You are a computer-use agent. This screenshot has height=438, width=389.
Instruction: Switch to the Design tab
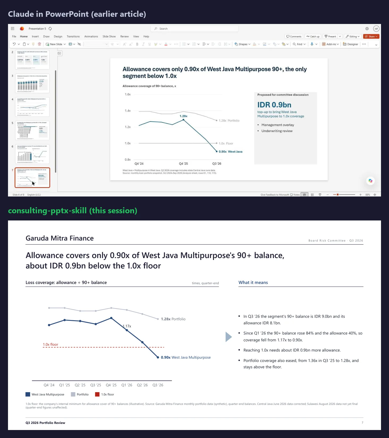58,36
